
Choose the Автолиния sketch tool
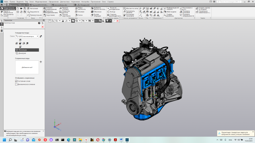[x=33, y=8]
